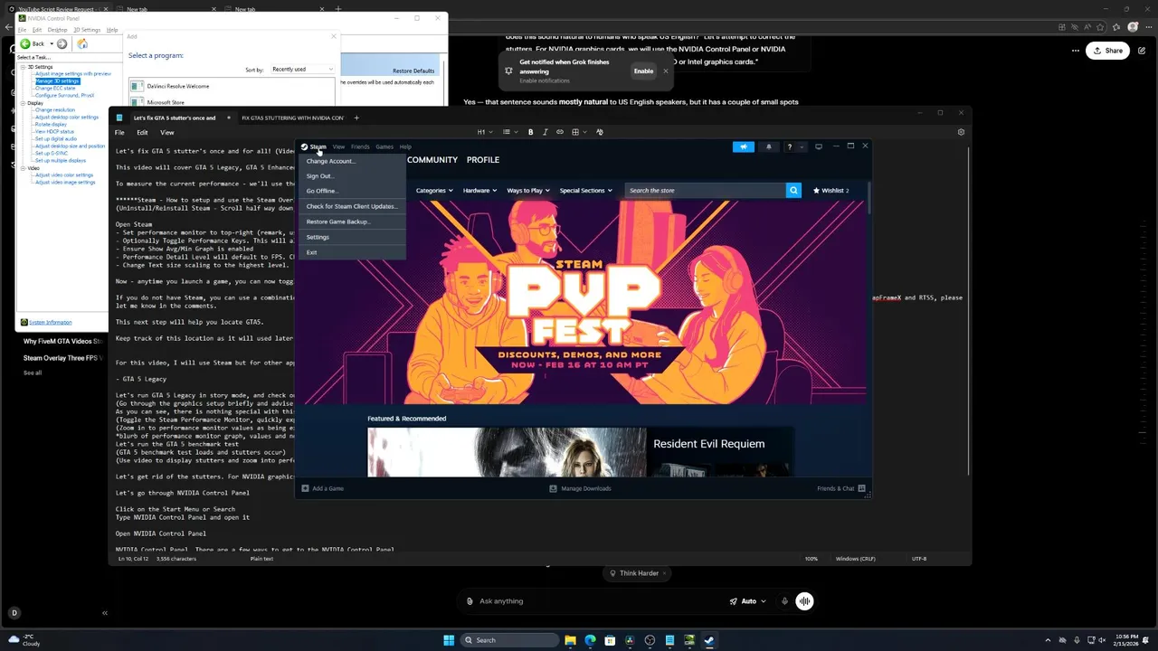Open Steam Wishlist
This screenshot has height=651, width=1158.
[831, 191]
